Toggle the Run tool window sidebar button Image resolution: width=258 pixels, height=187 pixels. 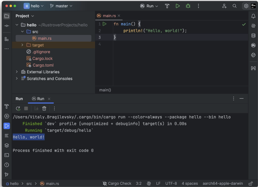click(x=6, y=126)
